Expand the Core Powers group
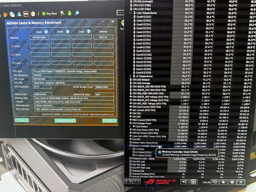The width and height of the screenshot is (256, 192). point(130,126)
